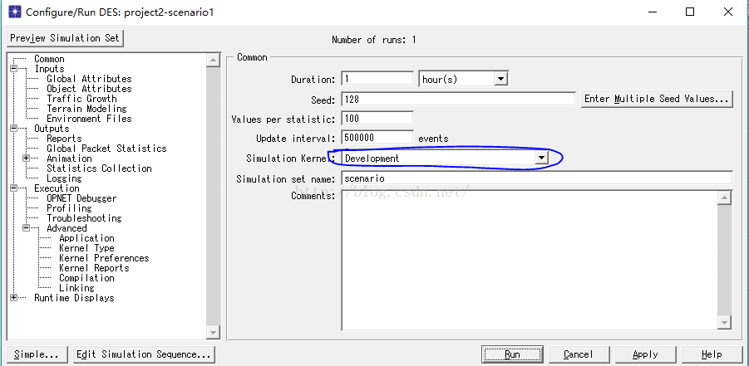Image resolution: width=749 pixels, height=366 pixels.
Task: Select Common in the settings tree
Action: (49, 59)
